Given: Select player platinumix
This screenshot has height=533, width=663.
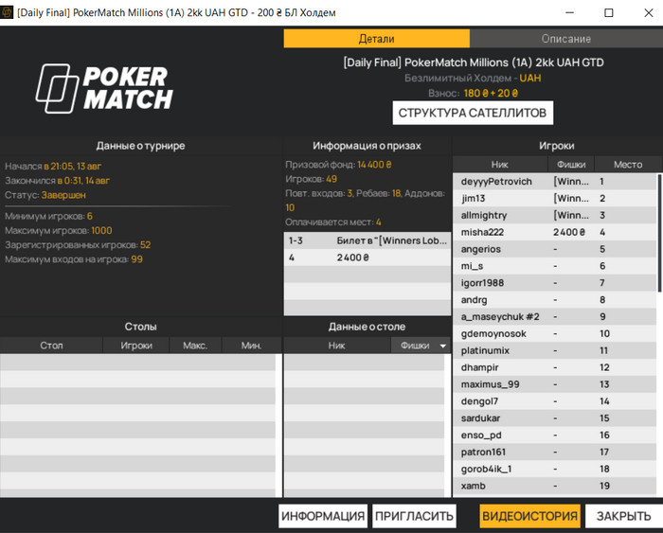Looking at the screenshot, I should click(x=554, y=351).
